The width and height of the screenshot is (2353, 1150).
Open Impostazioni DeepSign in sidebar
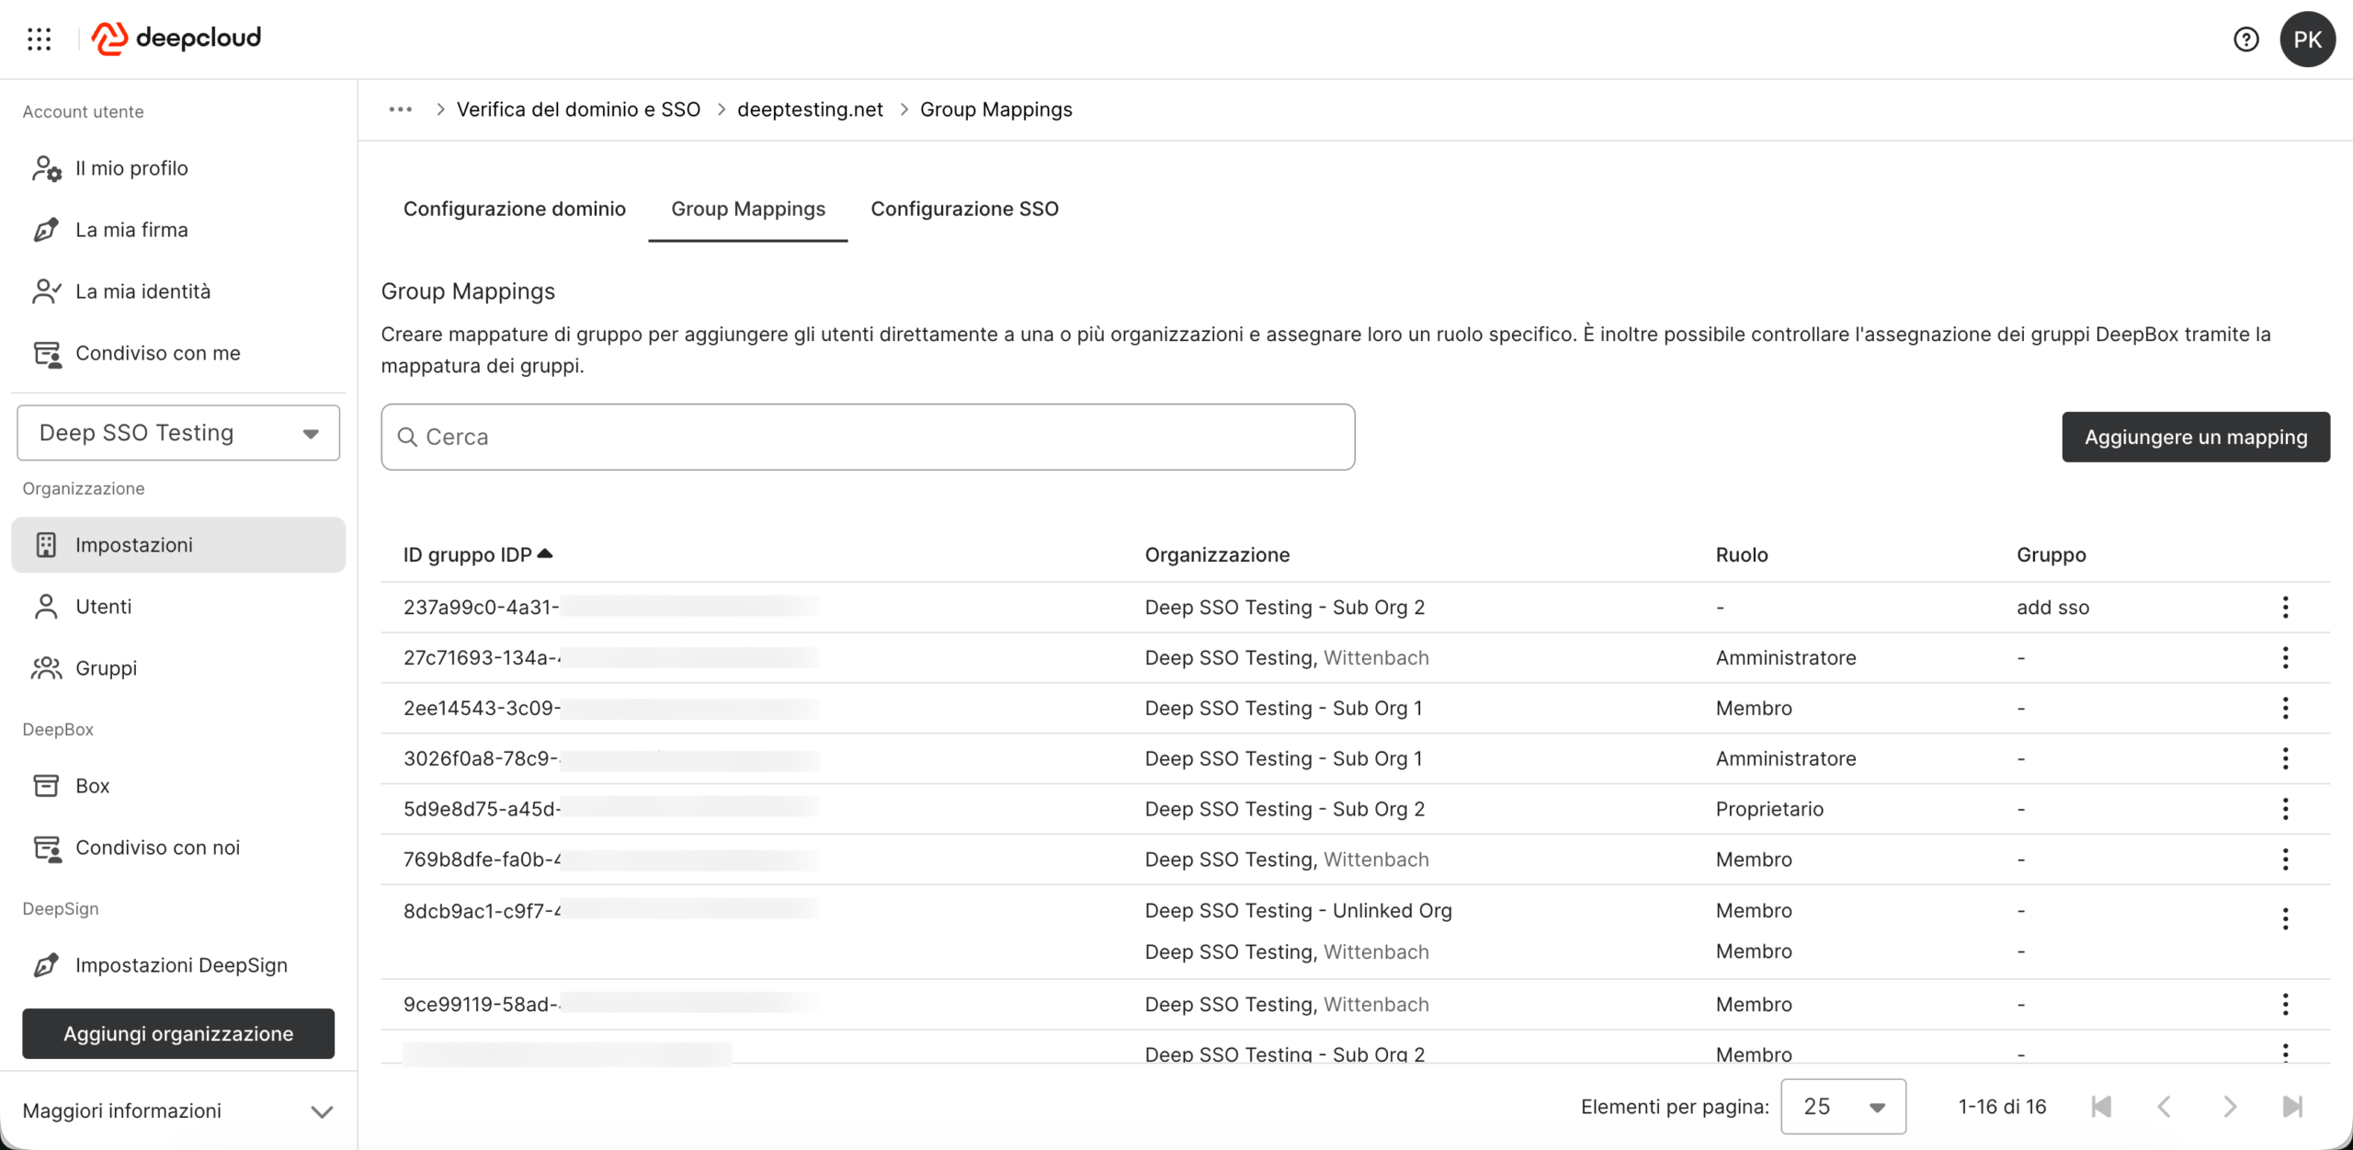point(181,965)
